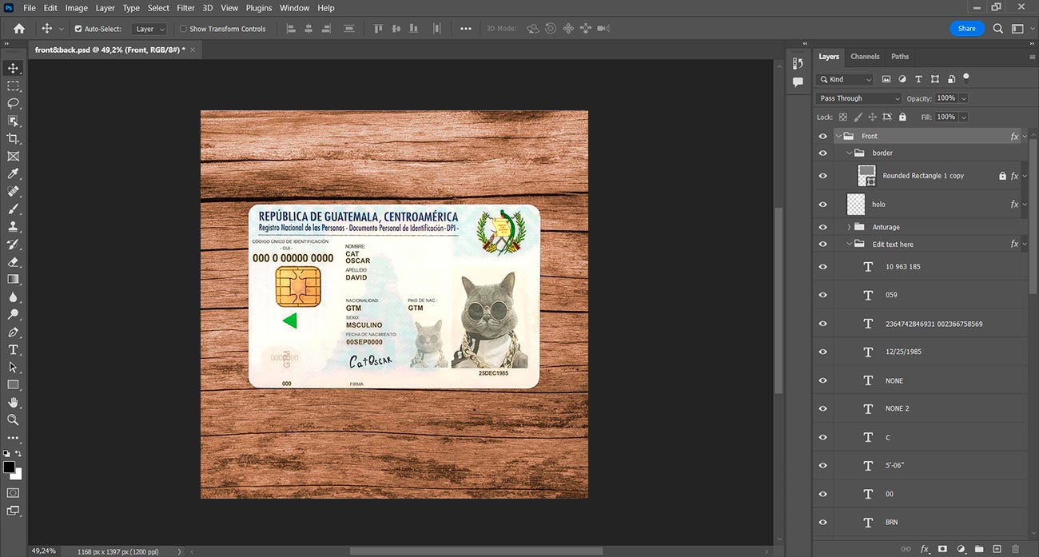Image resolution: width=1039 pixels, height=557 pixels.
Task: Select the Brush tool
Action: click(13, 209)
